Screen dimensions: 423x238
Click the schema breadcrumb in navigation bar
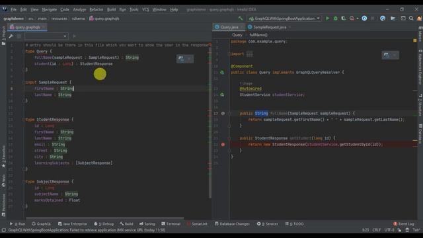pos(78,19)
